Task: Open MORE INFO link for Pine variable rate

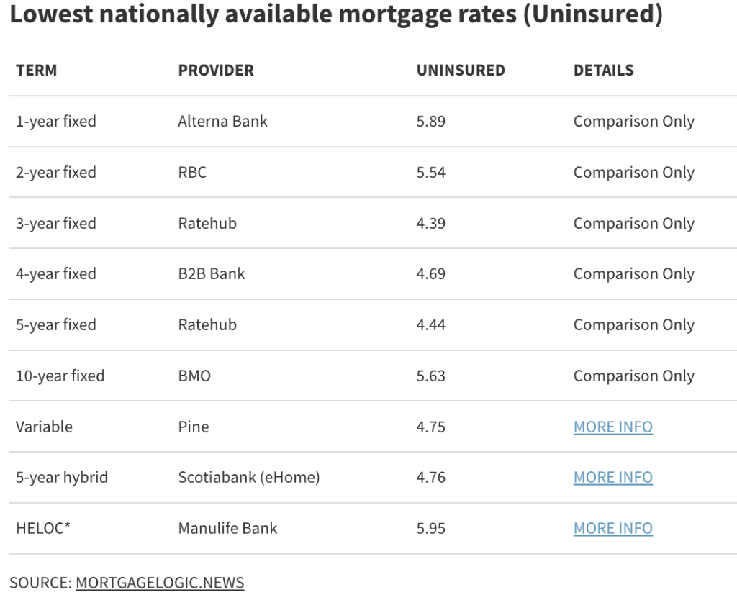Action: pos(612,427)
